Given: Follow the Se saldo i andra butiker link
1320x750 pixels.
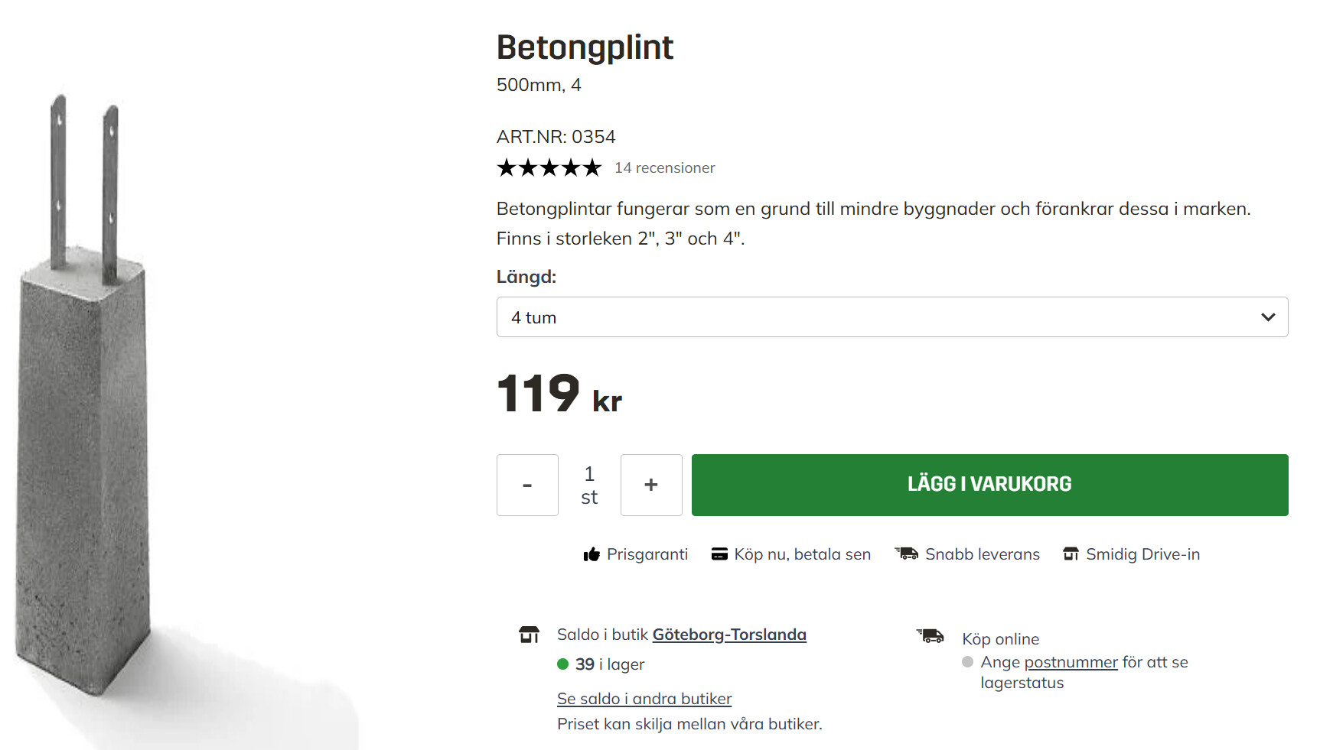Looking at the screenshot, I should (x=644, y=699).
